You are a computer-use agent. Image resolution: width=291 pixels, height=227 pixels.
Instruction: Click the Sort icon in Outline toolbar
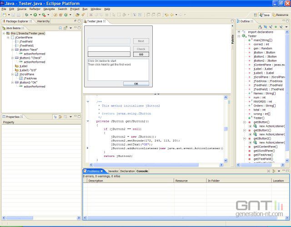click(x=260, y=27)
